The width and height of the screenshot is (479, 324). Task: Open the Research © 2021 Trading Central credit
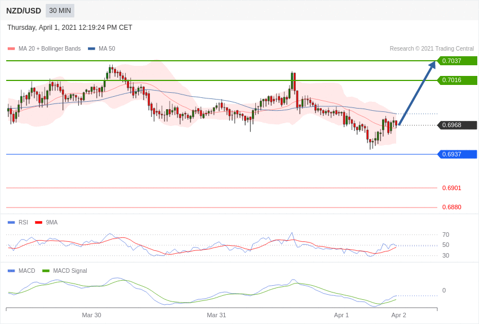pos(432,48)
